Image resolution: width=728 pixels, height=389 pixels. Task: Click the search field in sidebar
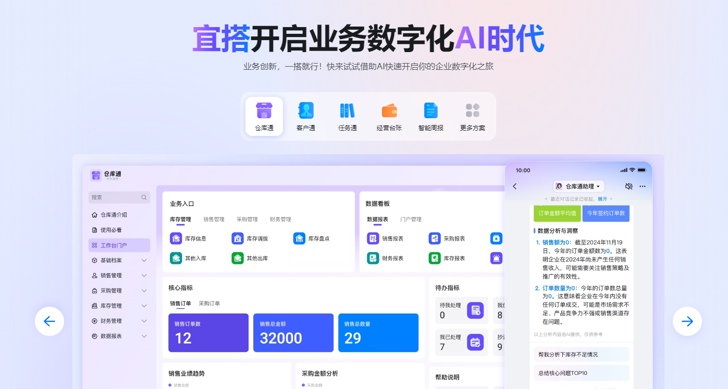[119, 197]
